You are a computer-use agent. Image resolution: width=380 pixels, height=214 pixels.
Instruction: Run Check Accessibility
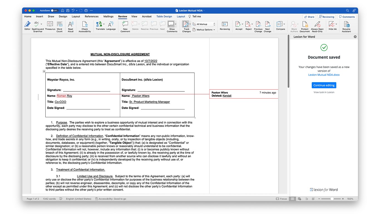[85, 26]
